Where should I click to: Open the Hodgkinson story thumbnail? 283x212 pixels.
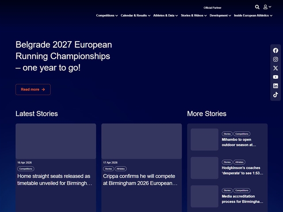[x=204, y=168]
